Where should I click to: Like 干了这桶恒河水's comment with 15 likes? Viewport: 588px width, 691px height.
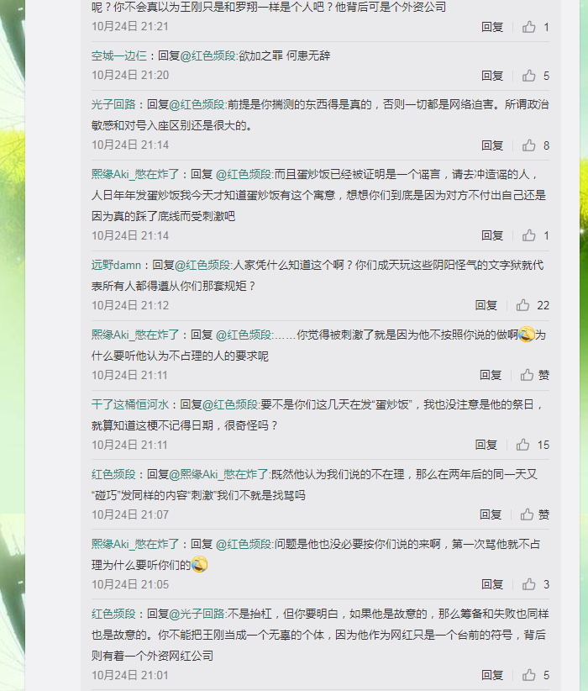pyautogui.click(x=522, y=445)
